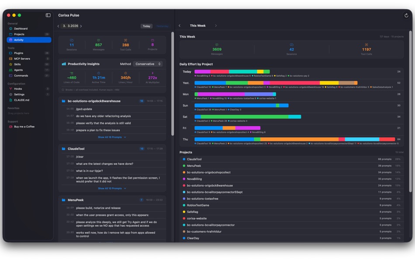Toggle the sidebar visibility icon
The width and height of the screenshot is (415, 260).
pyautogui.click(x=48, y=14)
